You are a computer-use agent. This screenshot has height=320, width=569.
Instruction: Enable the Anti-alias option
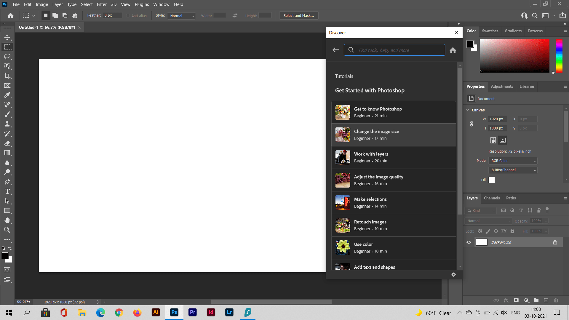pyautogui.click(x=128, y=16)
